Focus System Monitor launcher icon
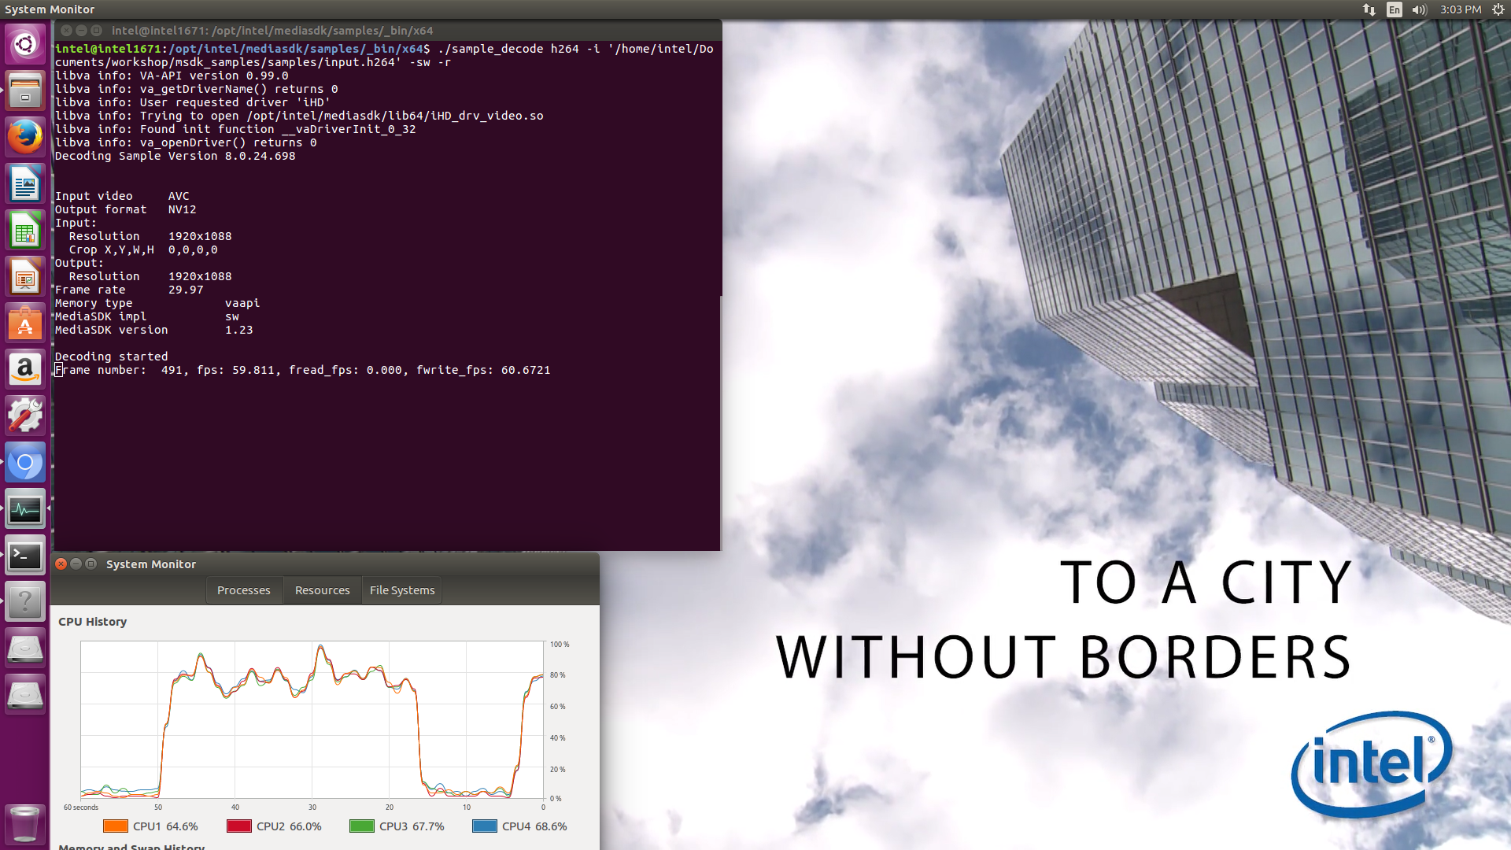The image size is (1511, 850). coord(25,509)
